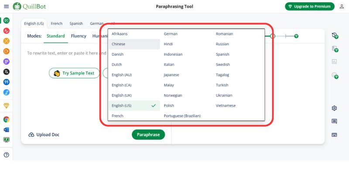The image size is (349, 196).
Task: Click the premium end of Synonyms slider
Action: 296,36
